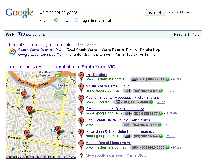Click the plus icon beside Show options
Image resolution: width=202 pixels, height=162 pixels.
point(20,34)
